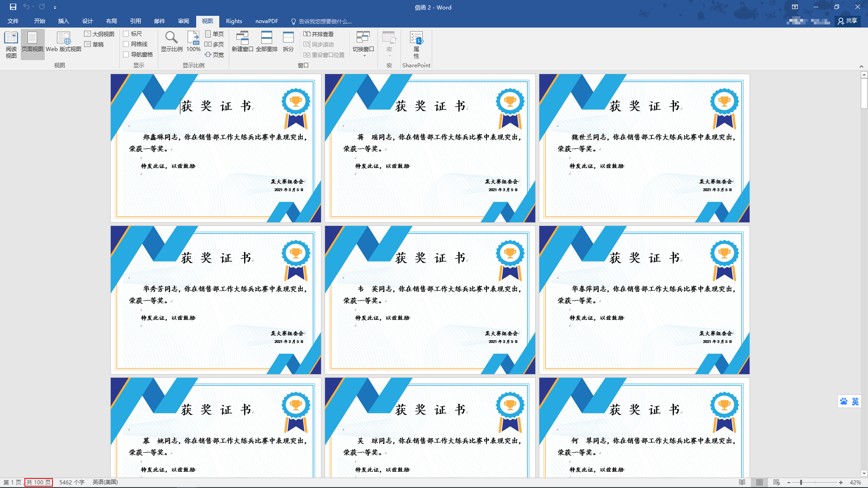
Task: Open the Insert tab (插入)
Action: 64,21
